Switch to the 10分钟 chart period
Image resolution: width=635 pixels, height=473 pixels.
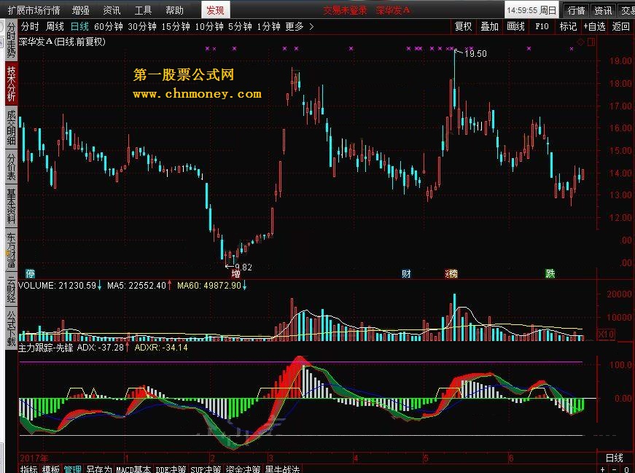209,27
